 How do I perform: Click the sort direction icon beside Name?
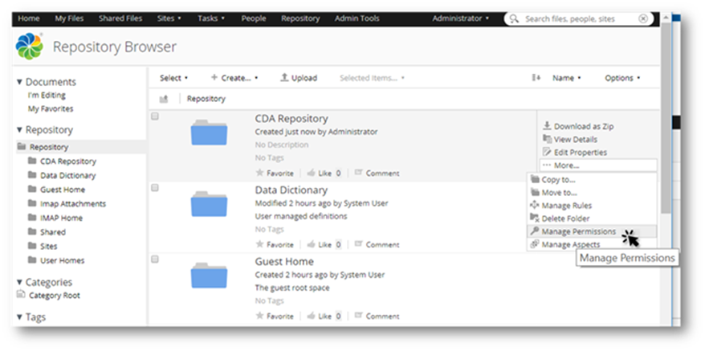(x=536, y=78)
